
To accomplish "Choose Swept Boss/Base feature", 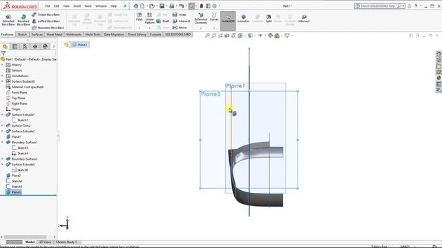I will click(46, 14).
